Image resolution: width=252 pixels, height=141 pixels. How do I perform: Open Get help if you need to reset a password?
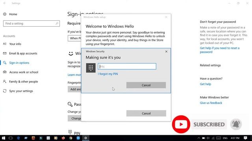220,50
